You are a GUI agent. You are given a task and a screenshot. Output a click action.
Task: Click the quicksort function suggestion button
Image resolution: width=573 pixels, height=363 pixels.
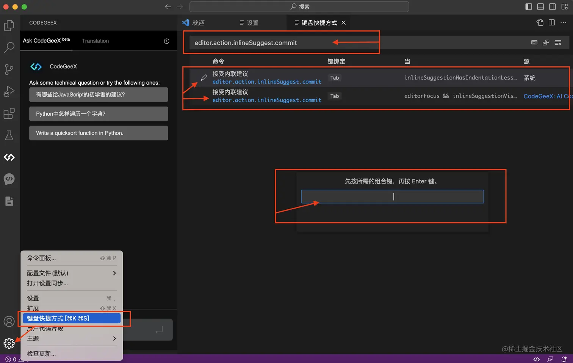point(99,133)
